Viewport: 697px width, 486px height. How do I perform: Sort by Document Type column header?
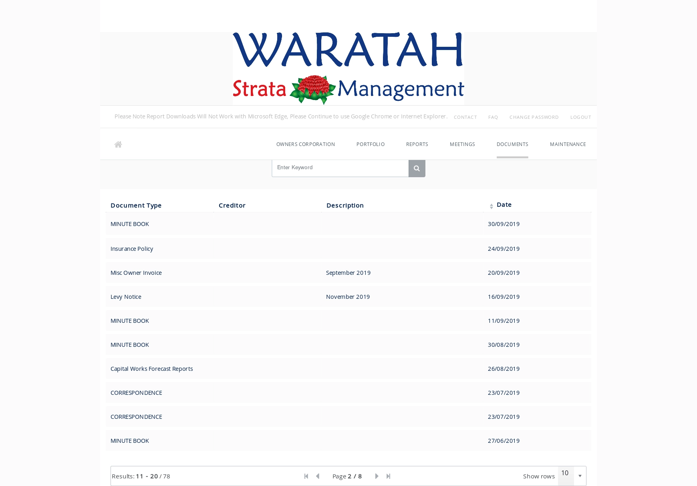tap(136, 206)
